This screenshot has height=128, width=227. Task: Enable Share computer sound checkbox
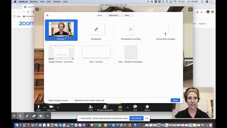tap(47, 100)
